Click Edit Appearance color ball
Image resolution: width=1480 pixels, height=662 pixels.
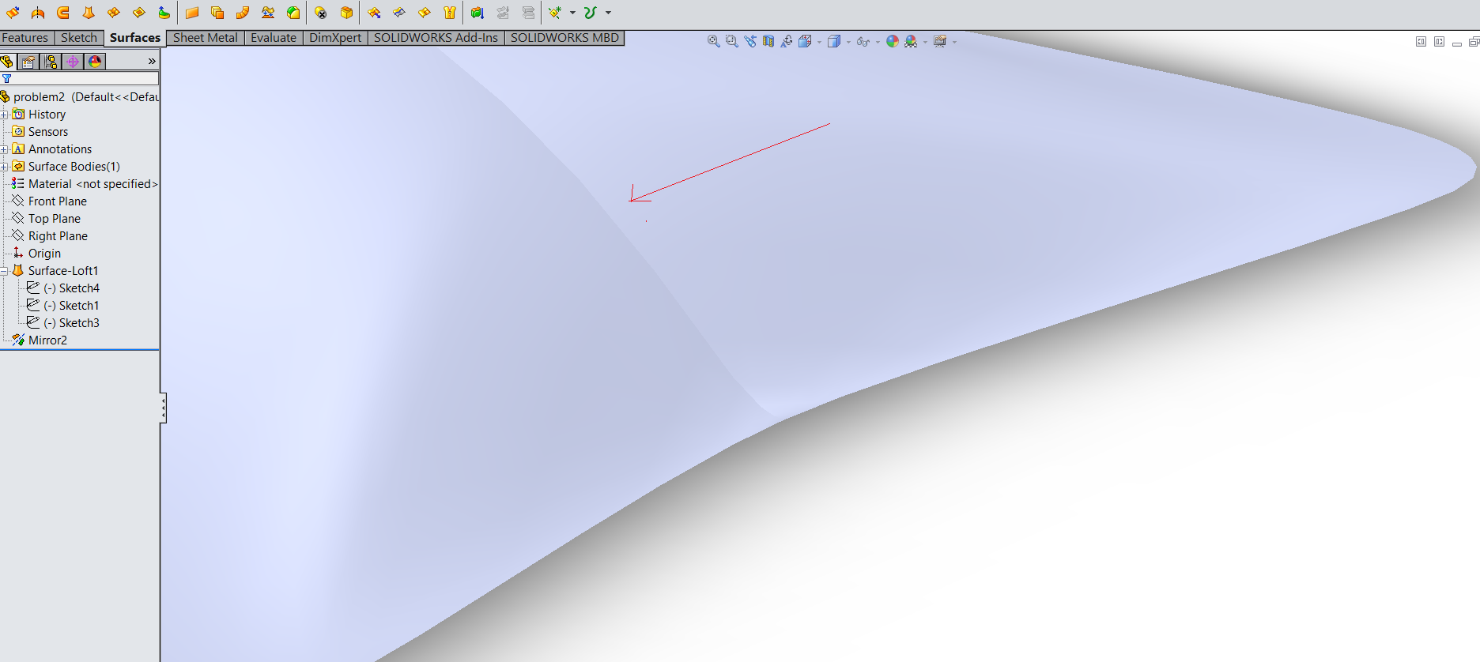pos(893,41)
